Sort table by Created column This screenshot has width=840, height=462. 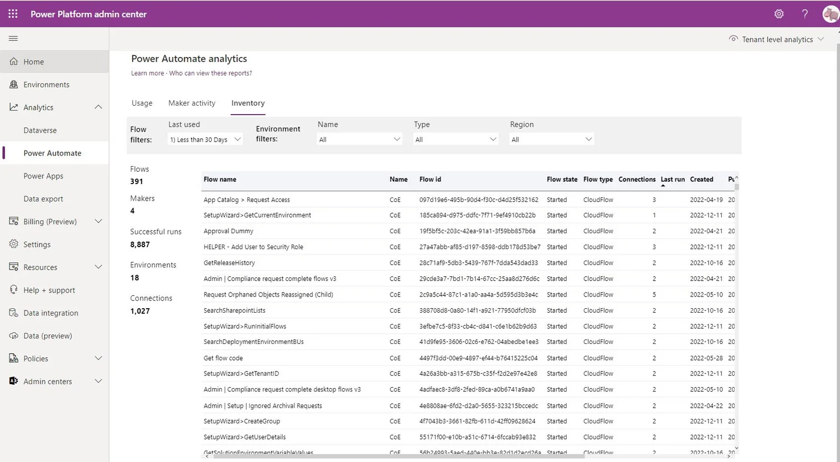[702, 180]
